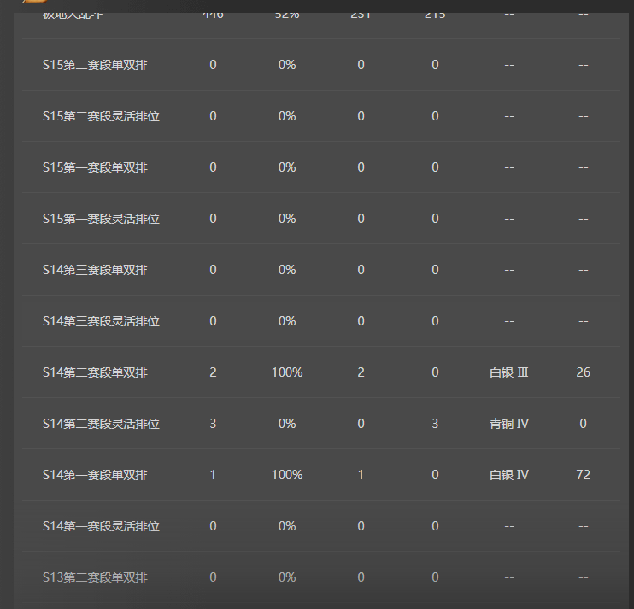
Task: Click the S14第二赛段单双排 row label
Action: [x=95, y=372]
